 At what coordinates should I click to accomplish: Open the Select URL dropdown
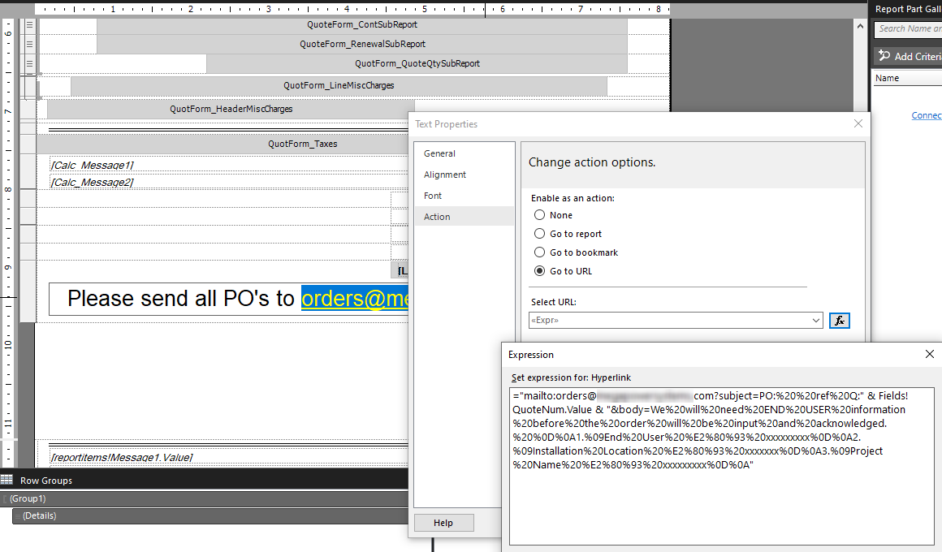pos(815,321)
